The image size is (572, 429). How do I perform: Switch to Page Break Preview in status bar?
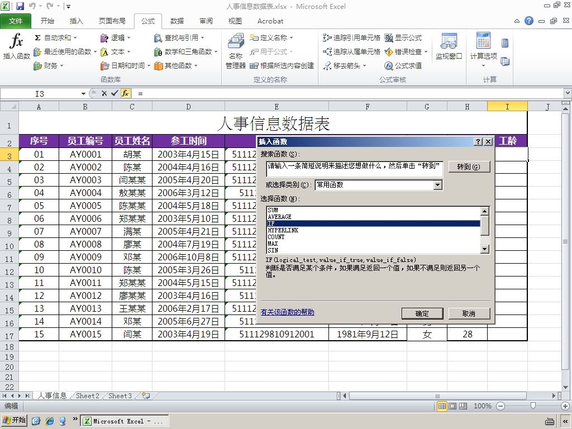463,406
